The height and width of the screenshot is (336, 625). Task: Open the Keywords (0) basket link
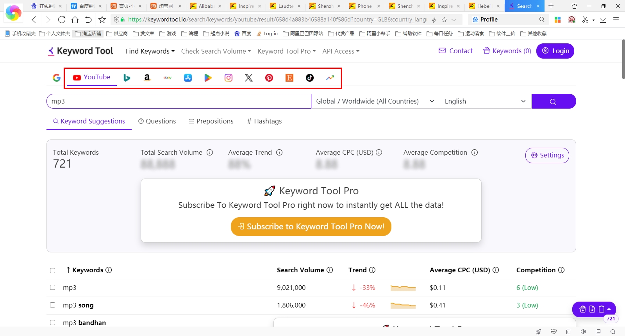(507, 51)
